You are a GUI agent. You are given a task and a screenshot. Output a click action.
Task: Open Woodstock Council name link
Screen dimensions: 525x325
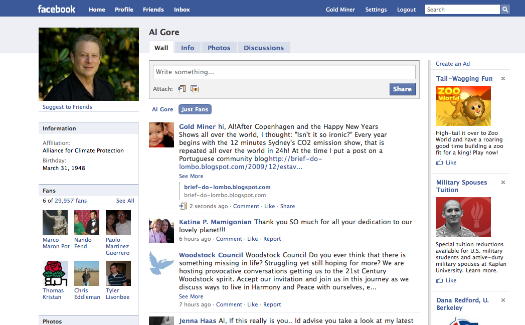(x=211, y=255)
